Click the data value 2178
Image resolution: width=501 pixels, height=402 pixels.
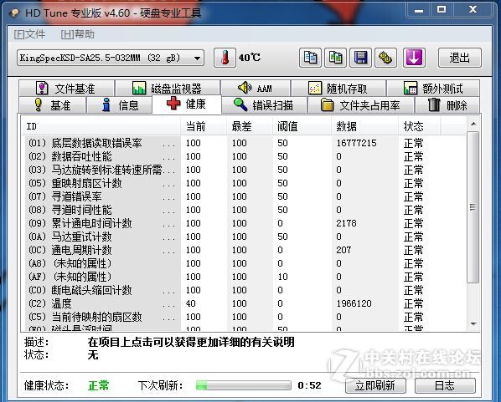tap(346, 223)
